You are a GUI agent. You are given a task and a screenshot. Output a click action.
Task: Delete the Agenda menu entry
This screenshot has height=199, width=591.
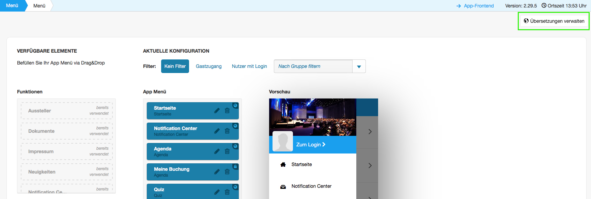pyautogui.click(x=227, y=151)
